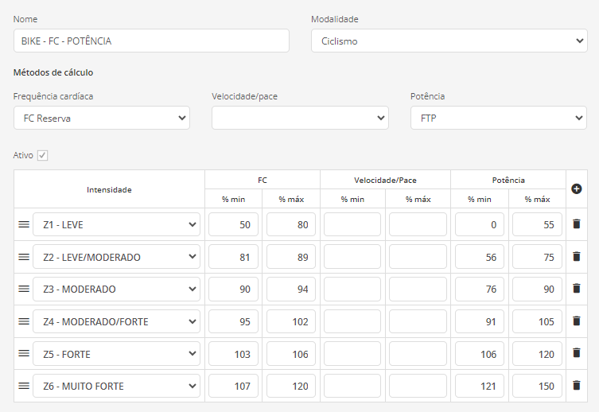599x412 pixels.
Task: Click the Velocidade/Pace table column header
Action: click(x=385, y=181)
